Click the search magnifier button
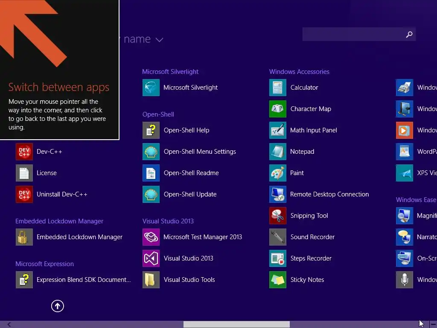Screen dimensions: 437x328 (x=409, y=34)
